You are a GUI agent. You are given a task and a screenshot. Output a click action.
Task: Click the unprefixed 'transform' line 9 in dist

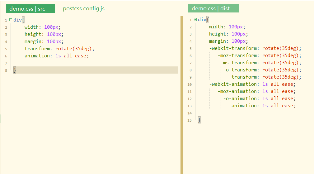[266, 77]
